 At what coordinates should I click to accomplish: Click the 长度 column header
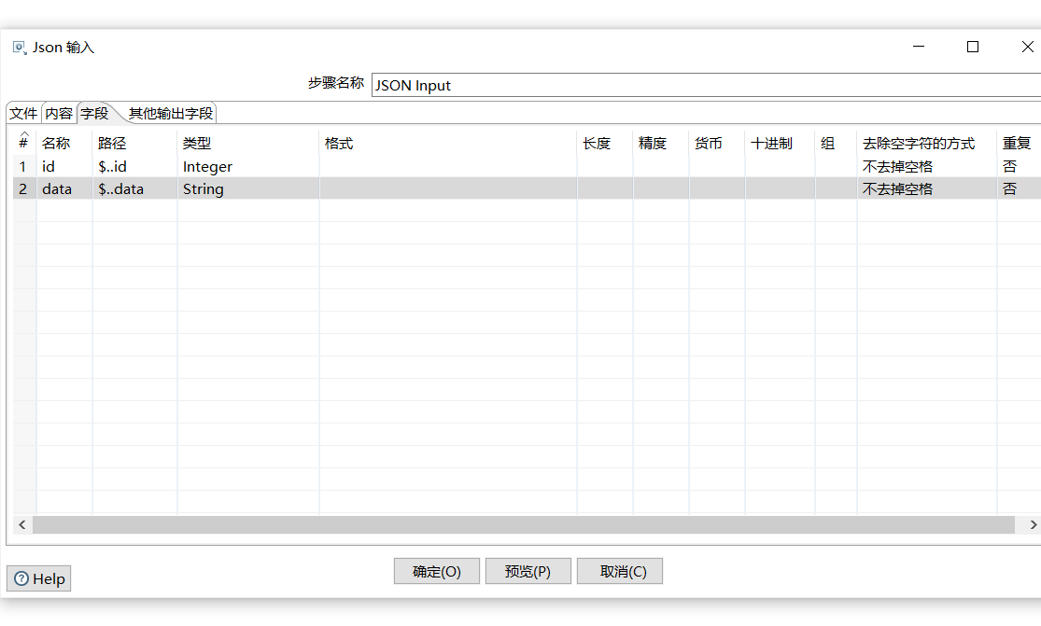pos(605,143)
